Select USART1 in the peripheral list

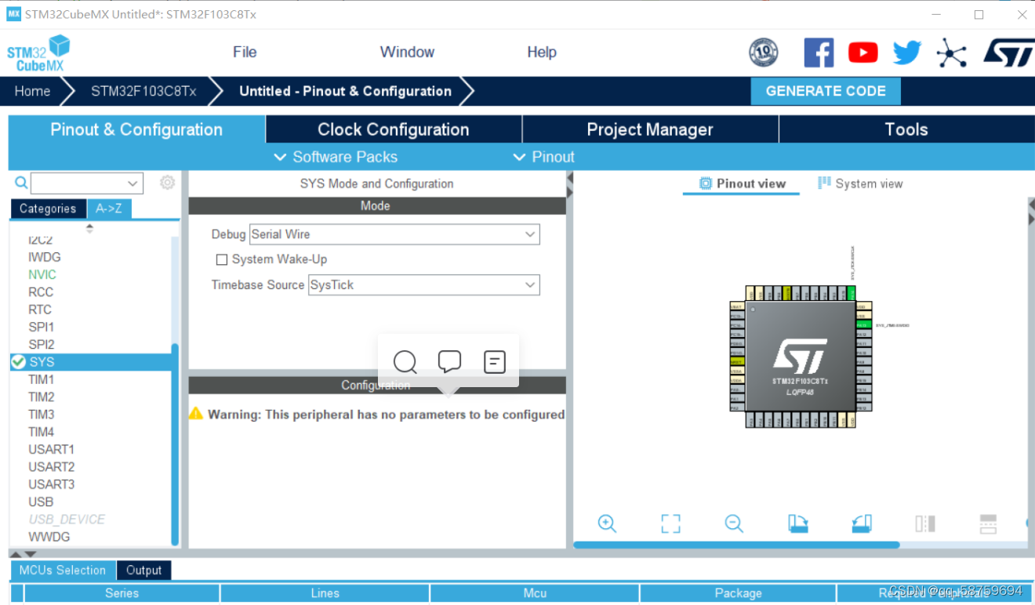point(52,448)
